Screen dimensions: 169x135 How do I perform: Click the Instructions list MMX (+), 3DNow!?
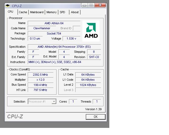tap(64, 62)
